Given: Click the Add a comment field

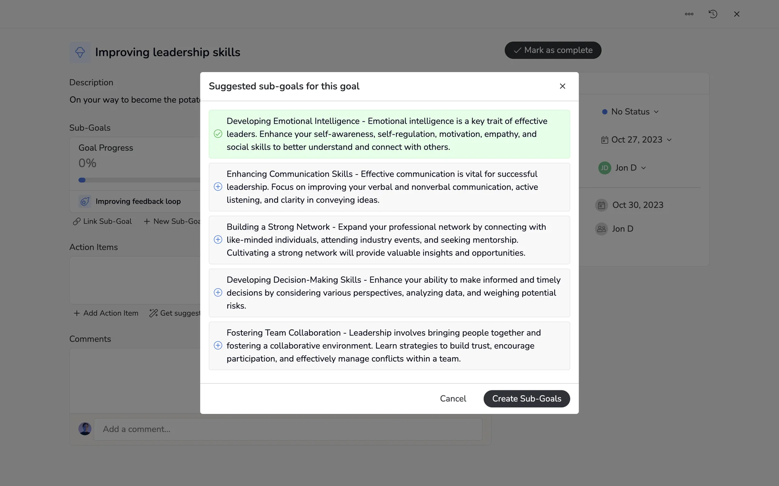Looking at the screenshot, I should [x=288, y=429].
